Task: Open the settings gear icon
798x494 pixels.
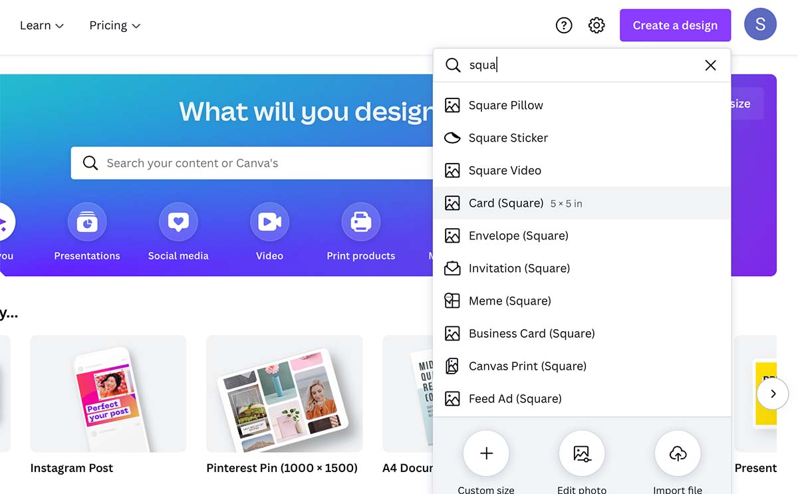Action: [597, 25]
